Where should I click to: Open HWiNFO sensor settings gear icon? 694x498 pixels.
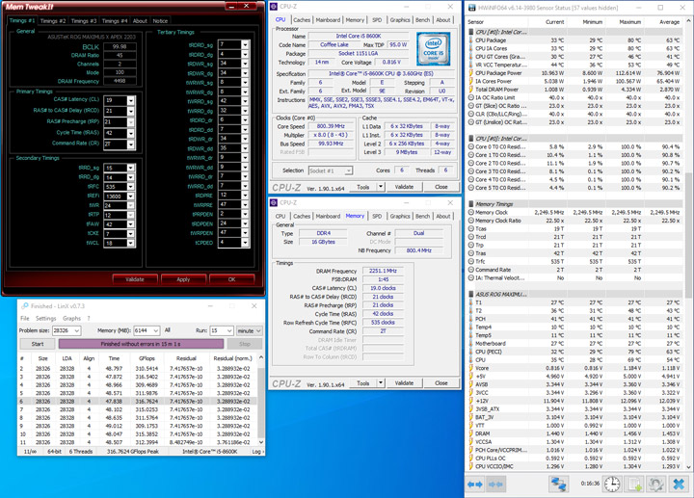656,485
